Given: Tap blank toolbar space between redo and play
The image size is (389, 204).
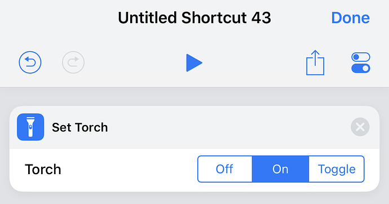Looking at the screenshot, I should coord(135,63).
